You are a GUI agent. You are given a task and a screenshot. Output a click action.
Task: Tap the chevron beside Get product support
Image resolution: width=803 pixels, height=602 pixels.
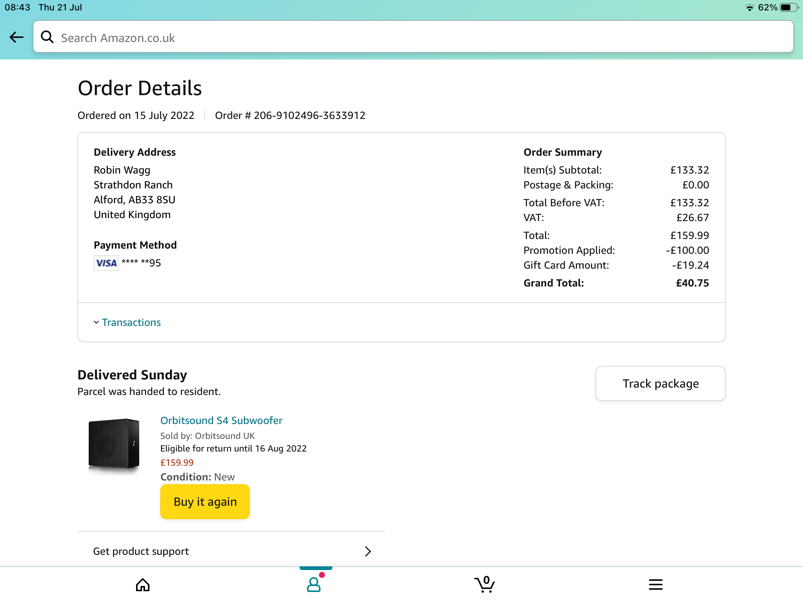pyautogui.click(x=368, y=551)
